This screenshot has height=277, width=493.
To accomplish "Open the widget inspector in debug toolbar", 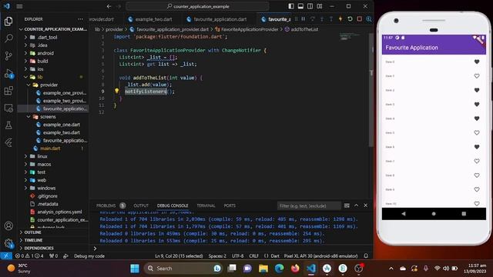I will tap(369, 19).
